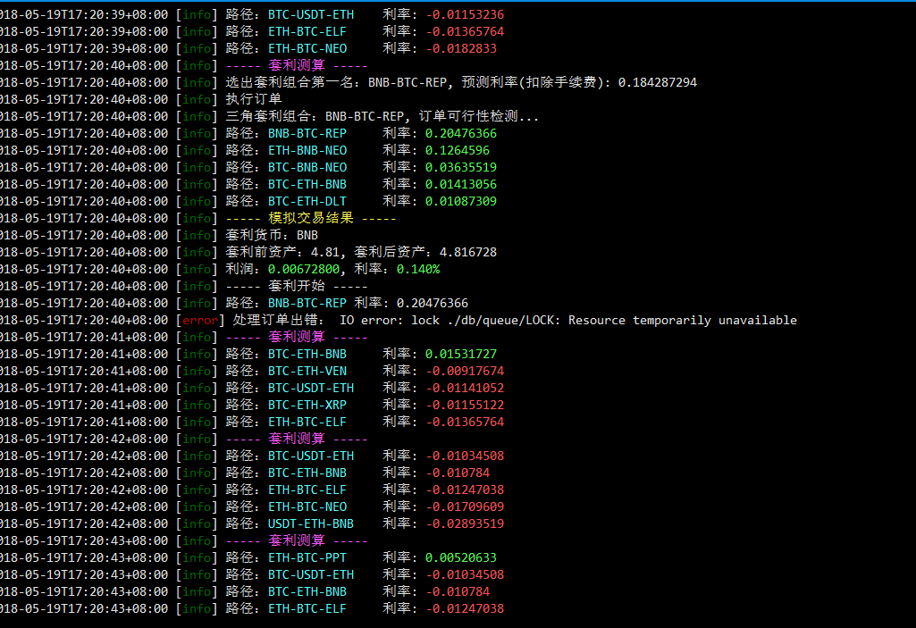Select -0.010784 on the 17:20:43 line
Screen dimensions: 916x628
458,591
